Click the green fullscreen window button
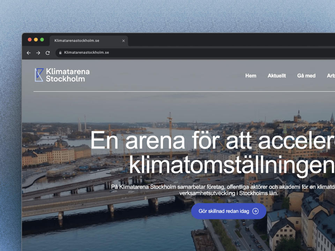The image size is (335, 251). [x=42, y=40]
